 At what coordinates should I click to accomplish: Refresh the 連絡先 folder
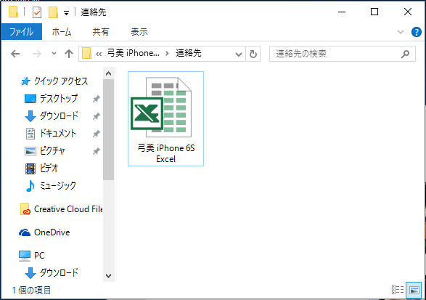pos(253,54)
